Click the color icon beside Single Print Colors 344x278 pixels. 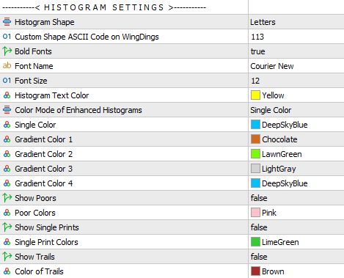tap(7, 242)
